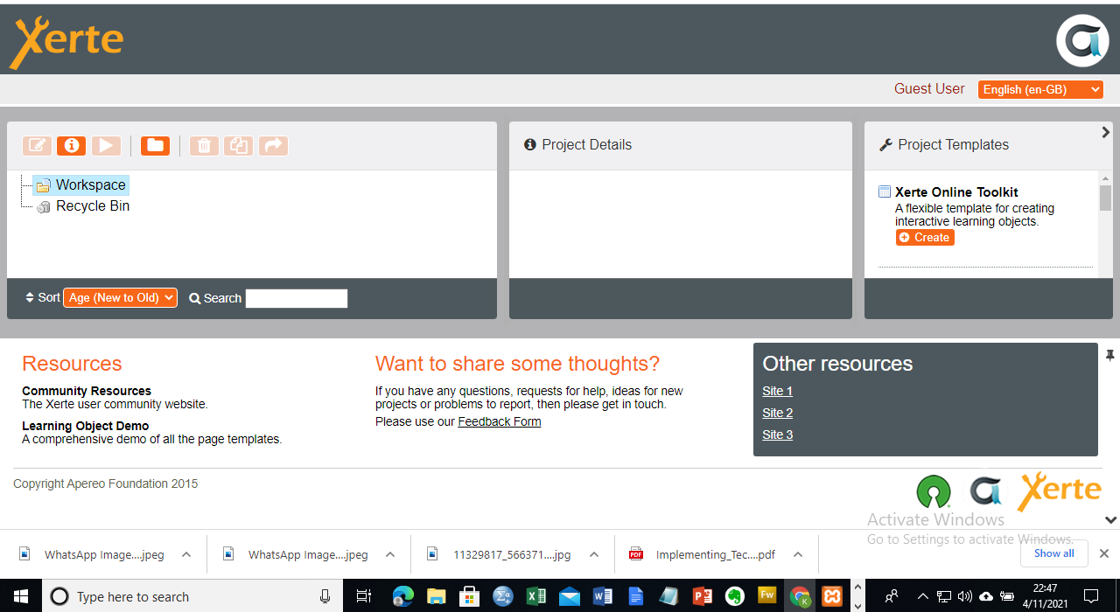Click the Project Details heading
Screen dimensions: 1120x612
(x=586, y=145)
